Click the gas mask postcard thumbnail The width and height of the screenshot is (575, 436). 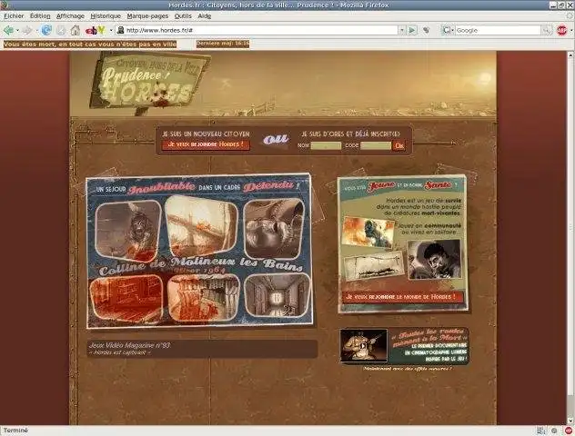click(274, 228)
